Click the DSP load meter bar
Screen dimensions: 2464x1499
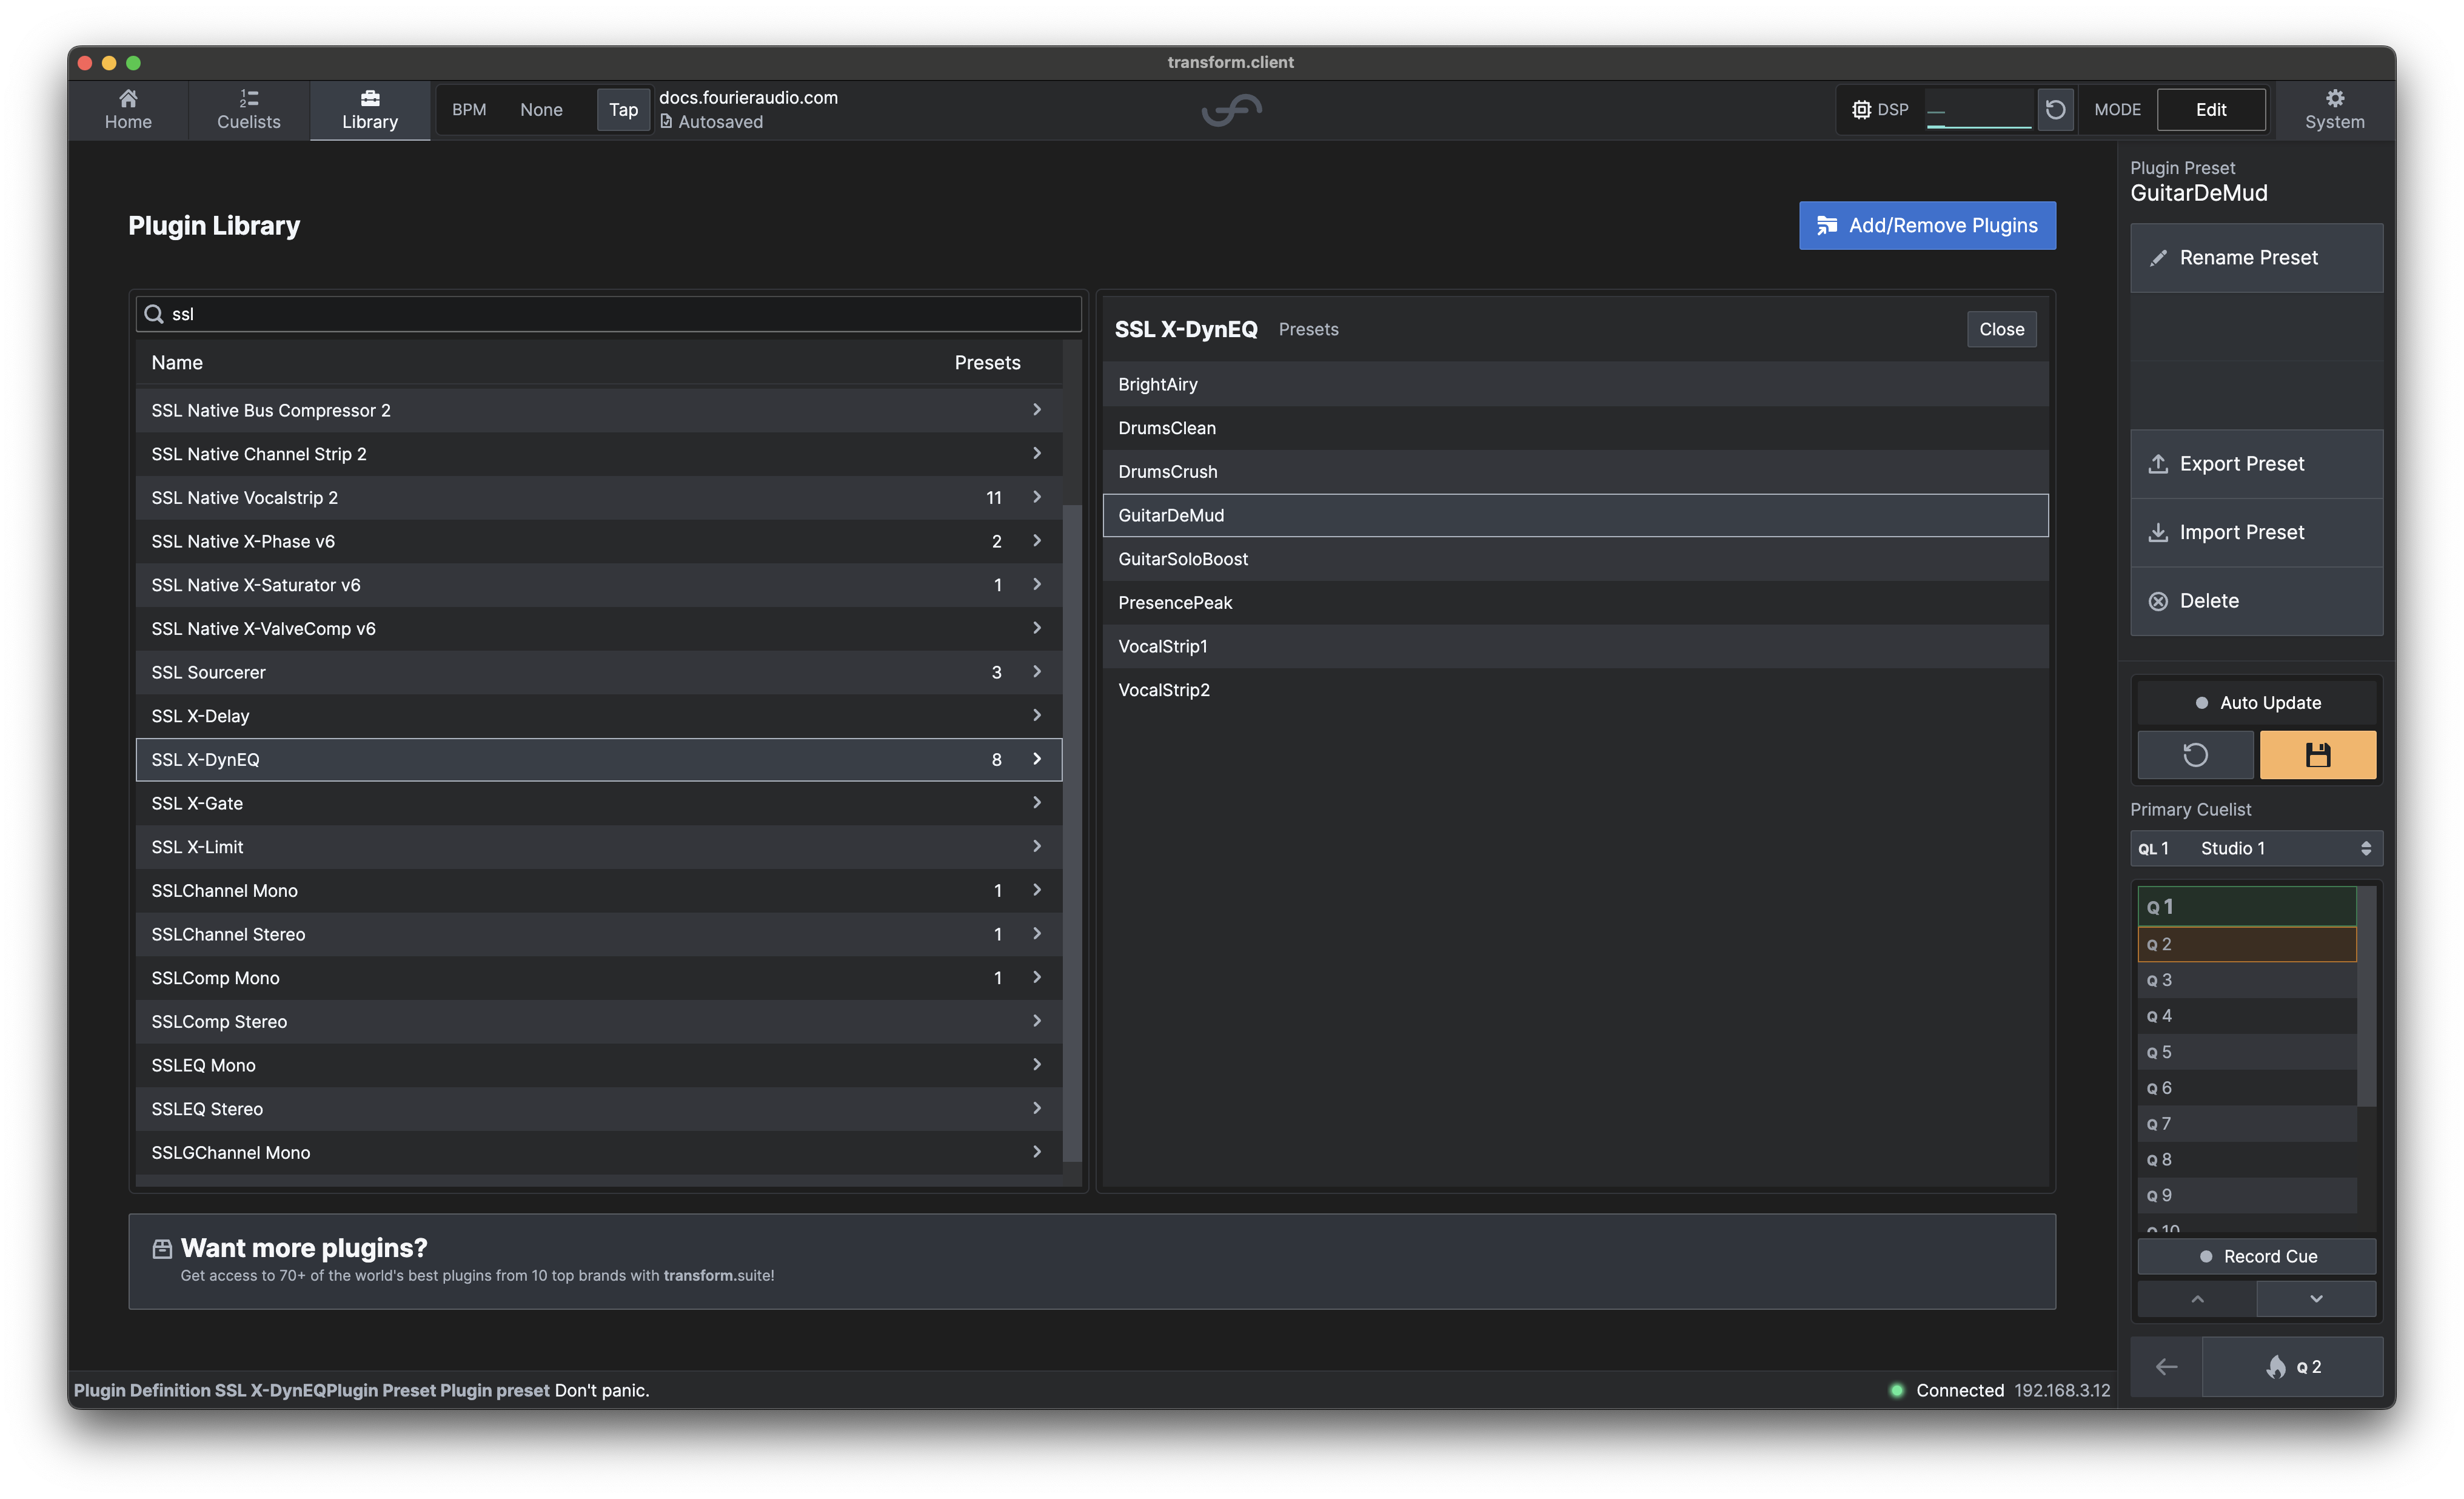coord(1979,110)
